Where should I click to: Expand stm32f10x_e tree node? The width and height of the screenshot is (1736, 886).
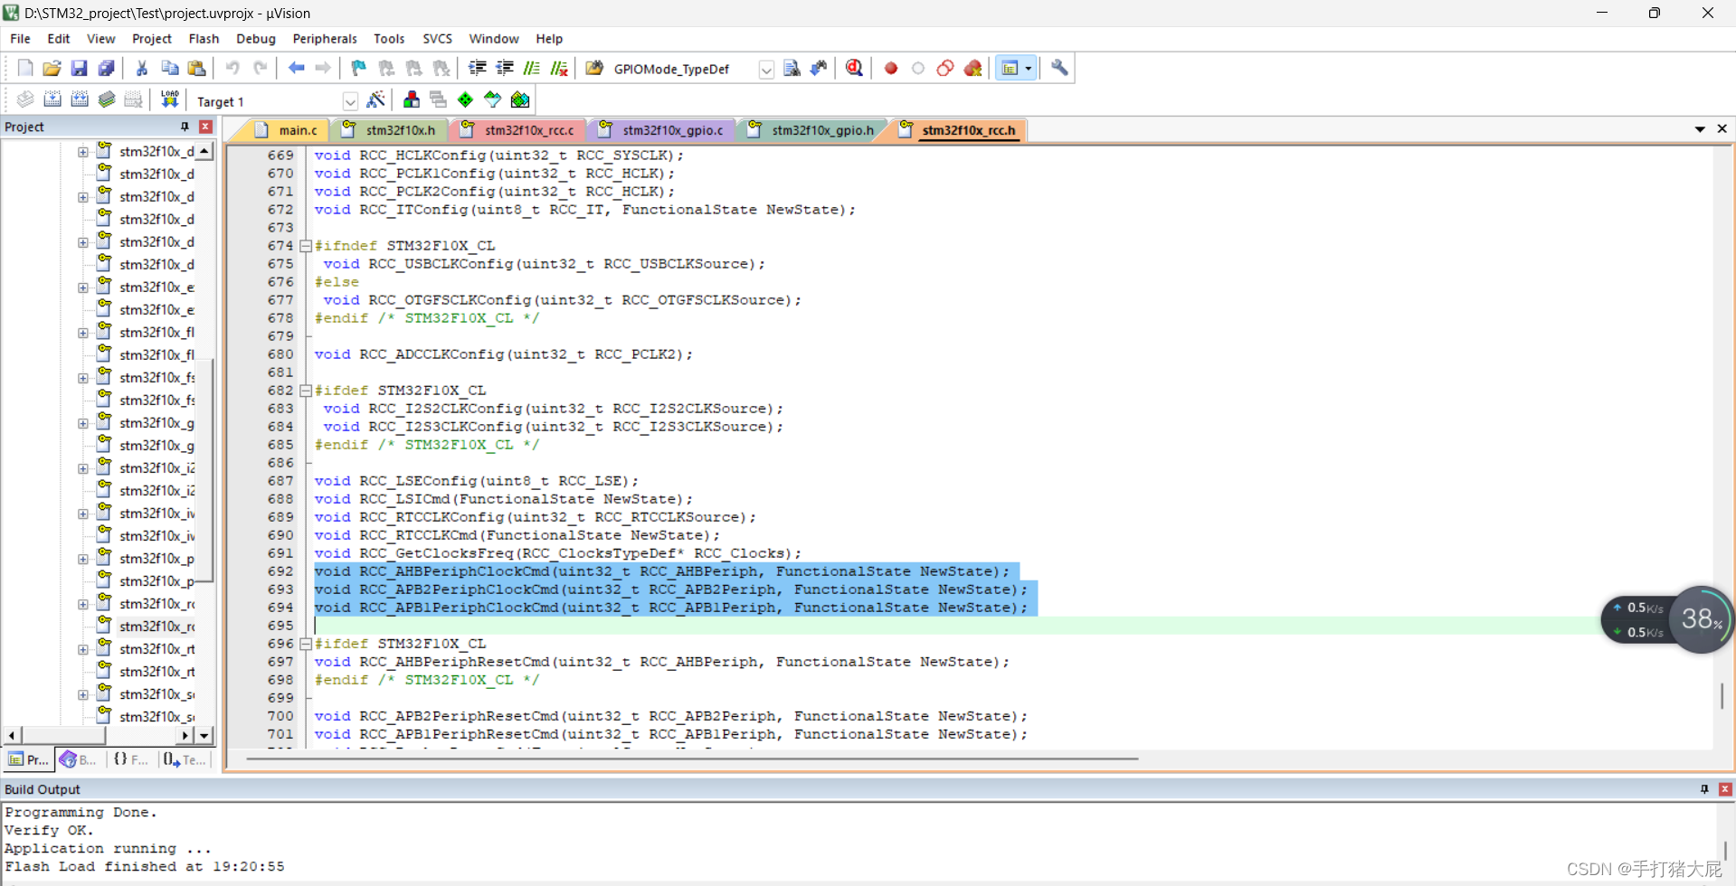click(x=82, y=287)
